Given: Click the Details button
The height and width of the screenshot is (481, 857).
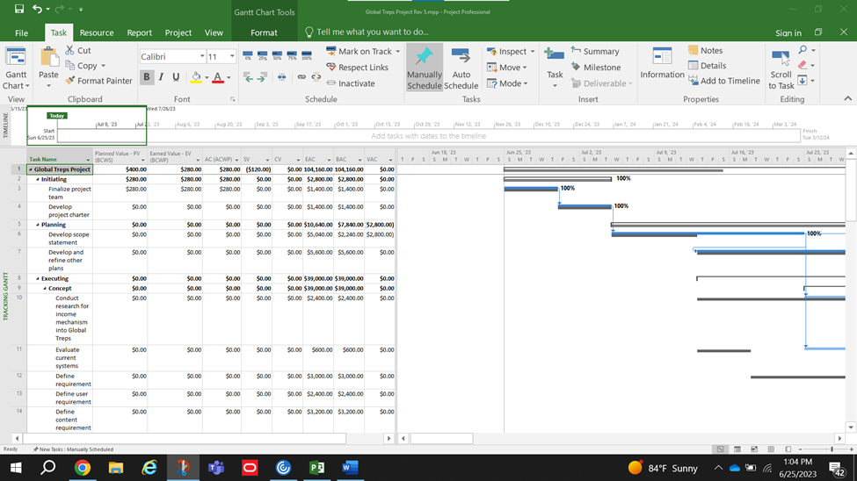Looking at the screenshot, I should tap(708, 66).
